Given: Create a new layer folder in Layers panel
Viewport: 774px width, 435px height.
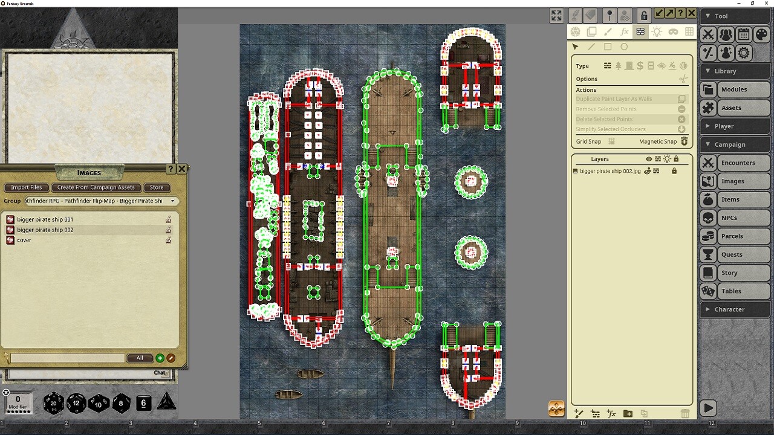Looking at the screenshot, I should tap(626, 413).
